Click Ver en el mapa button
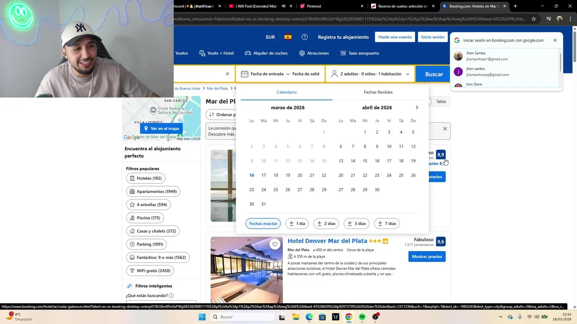577x324 pixels. (161, 128)
